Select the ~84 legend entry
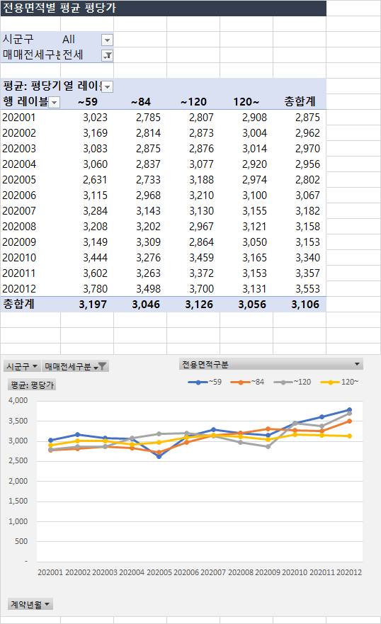381x624 pixels. coord(247,382)
